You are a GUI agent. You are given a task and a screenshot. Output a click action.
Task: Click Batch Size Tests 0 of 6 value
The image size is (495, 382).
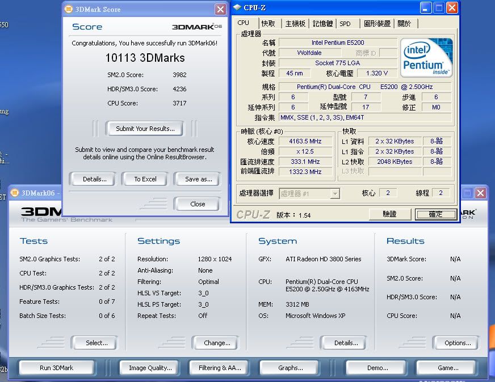point(107,316)
